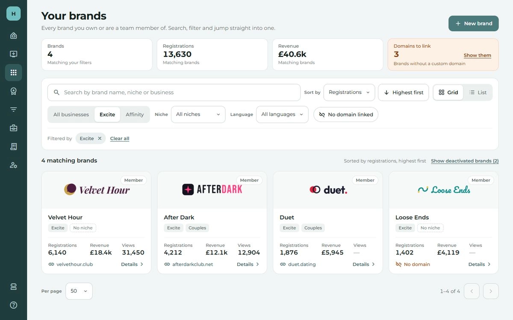Click the Velvet Hour brand name

(x=65, y=217)
